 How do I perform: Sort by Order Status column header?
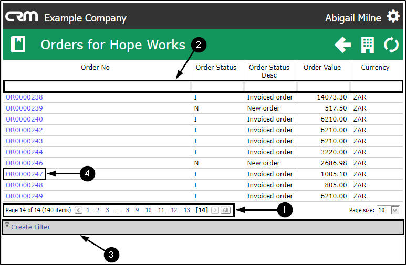[216, 68]
